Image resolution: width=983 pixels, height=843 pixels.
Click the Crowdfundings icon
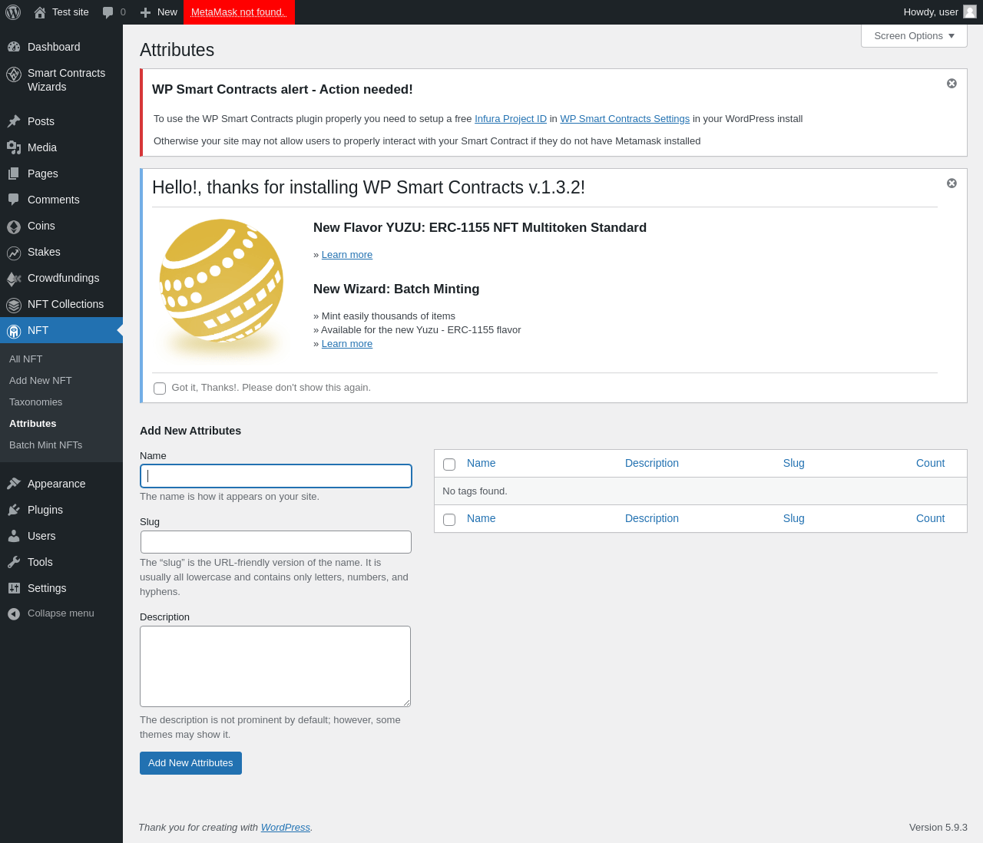(x=14, y=279)
